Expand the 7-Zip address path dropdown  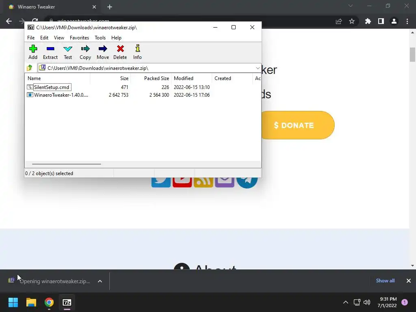tap(258, 68)
